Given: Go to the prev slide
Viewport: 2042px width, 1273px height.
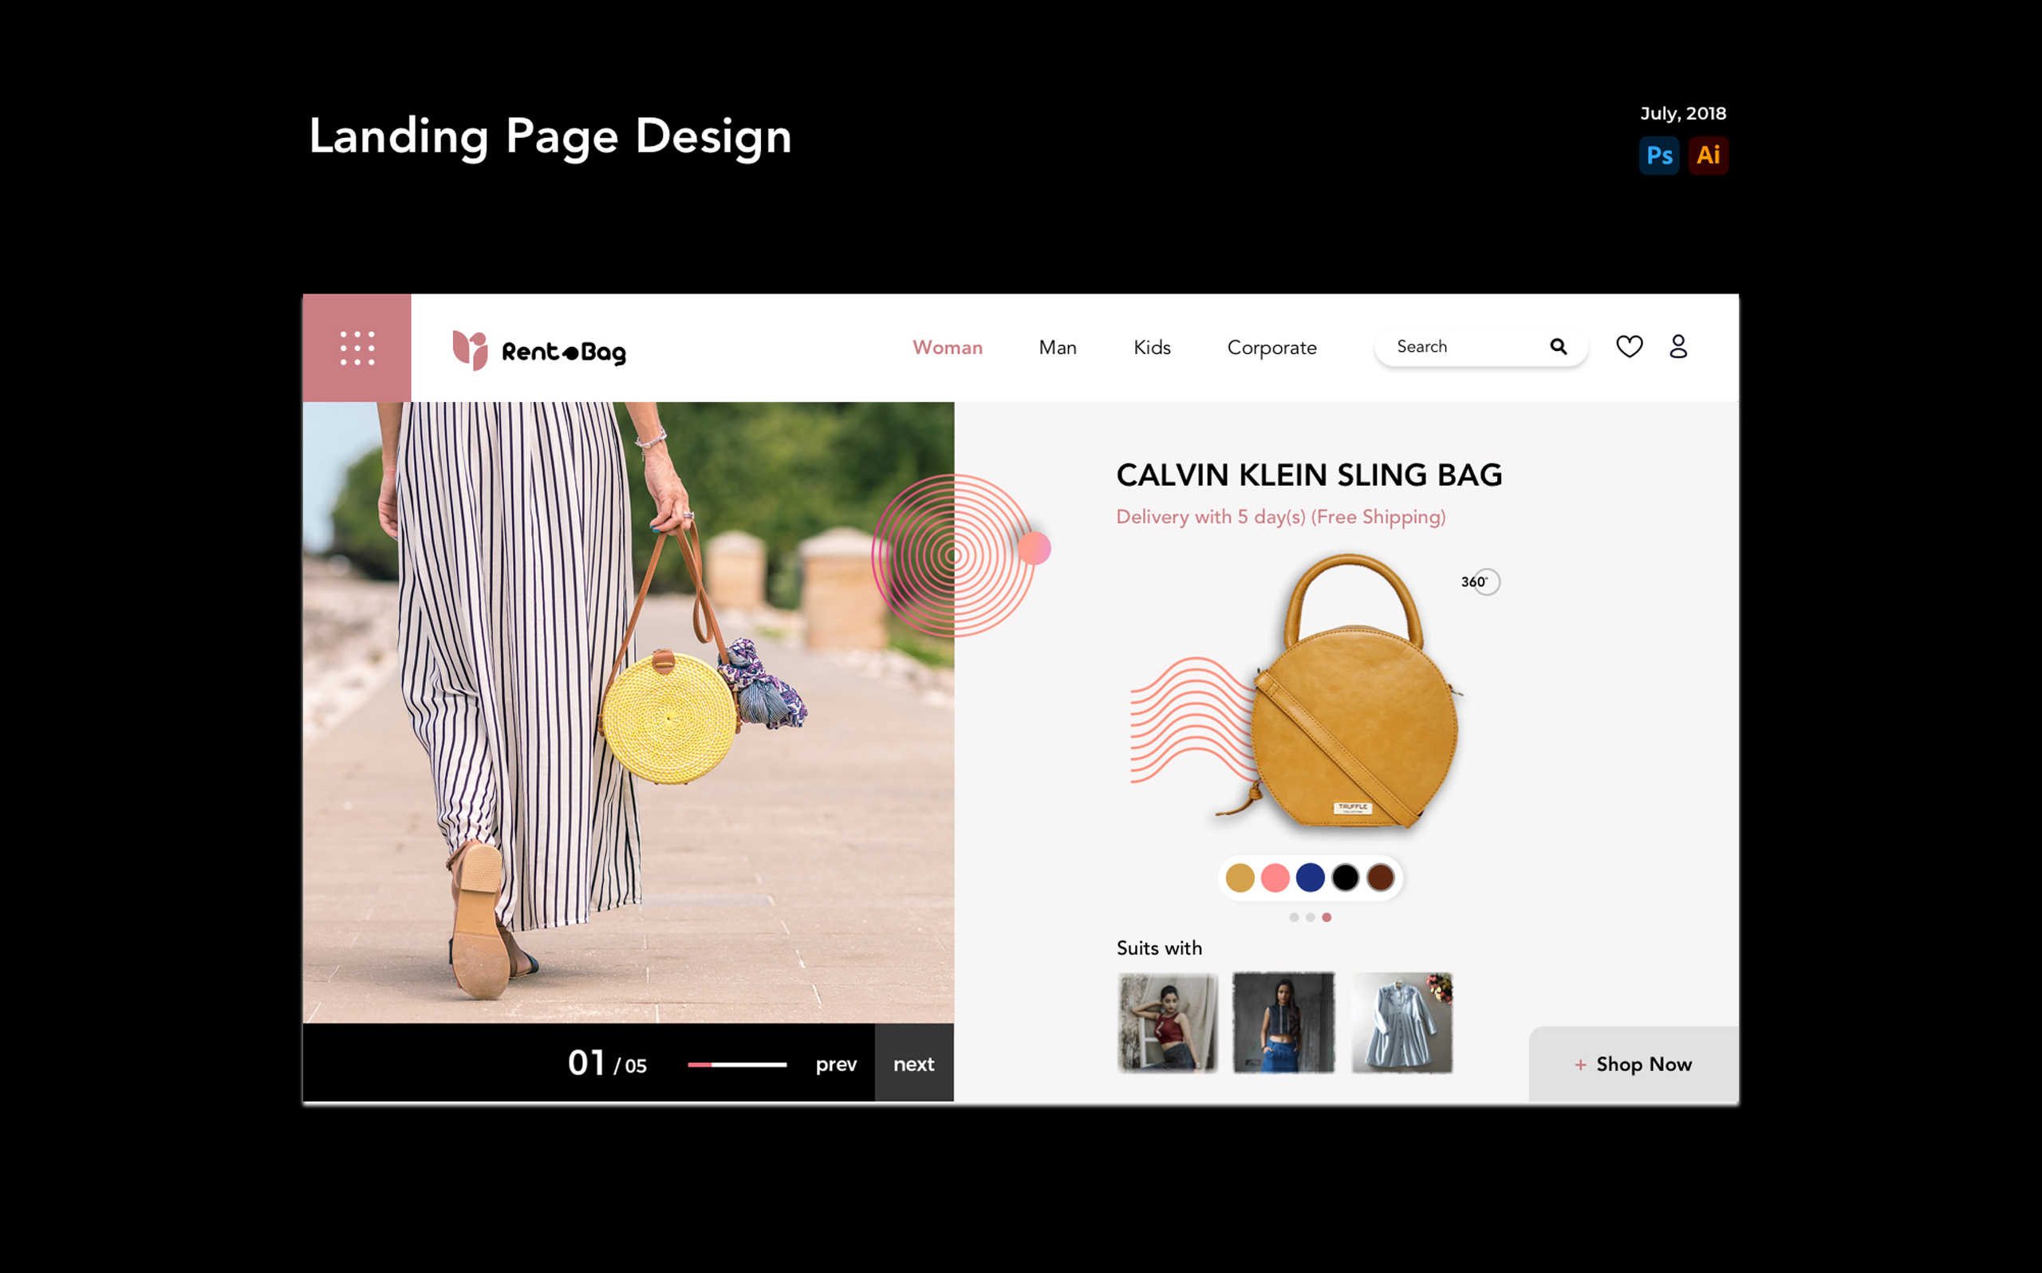Looking at the screenshot, I should click(x=836, y=1064).
